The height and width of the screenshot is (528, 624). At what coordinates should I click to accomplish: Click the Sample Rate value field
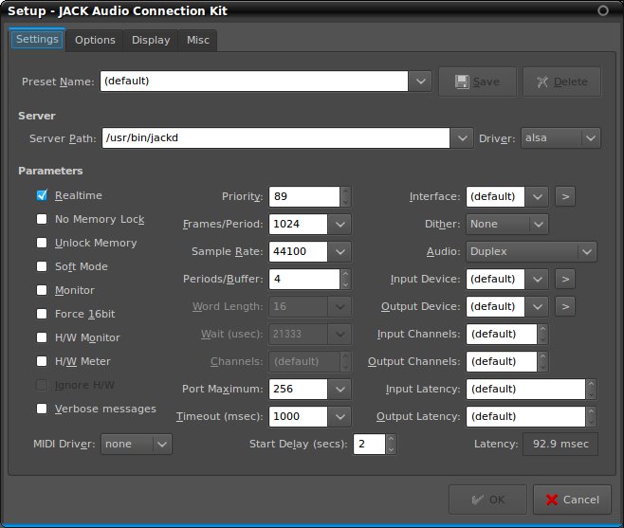click(299, 251)
